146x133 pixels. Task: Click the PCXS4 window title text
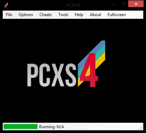pyautogui.click(x=73, y=5)
